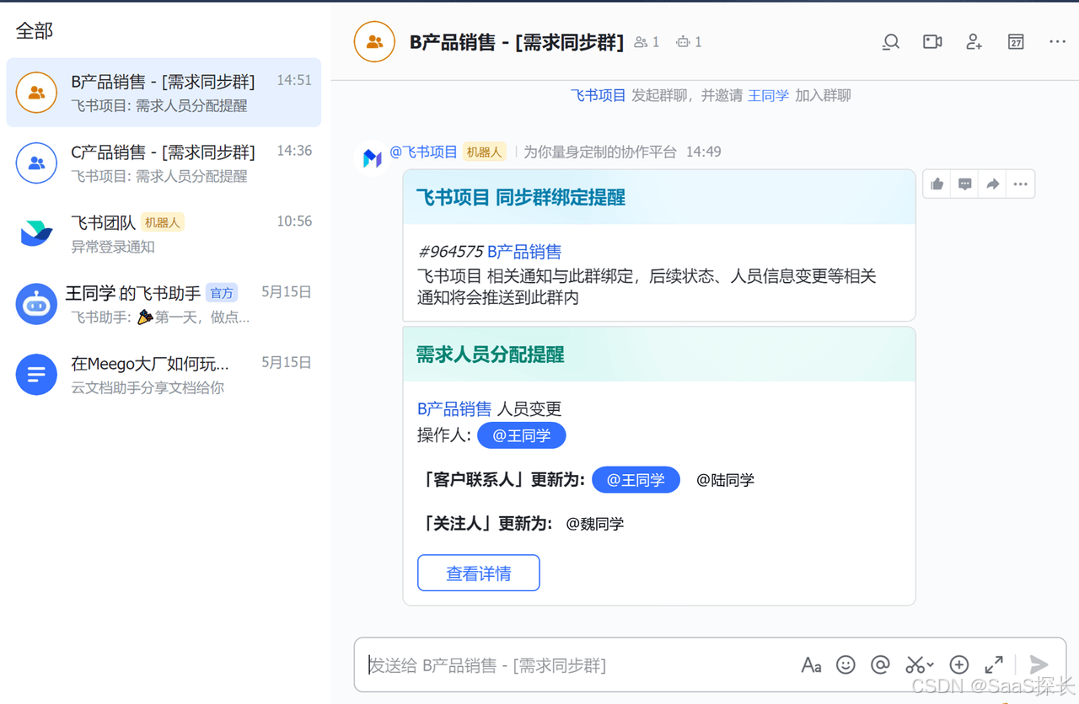
Task: Click the 飞书项目 bot avatar icon
Action: pyautogui.click(x=373, y=157)
